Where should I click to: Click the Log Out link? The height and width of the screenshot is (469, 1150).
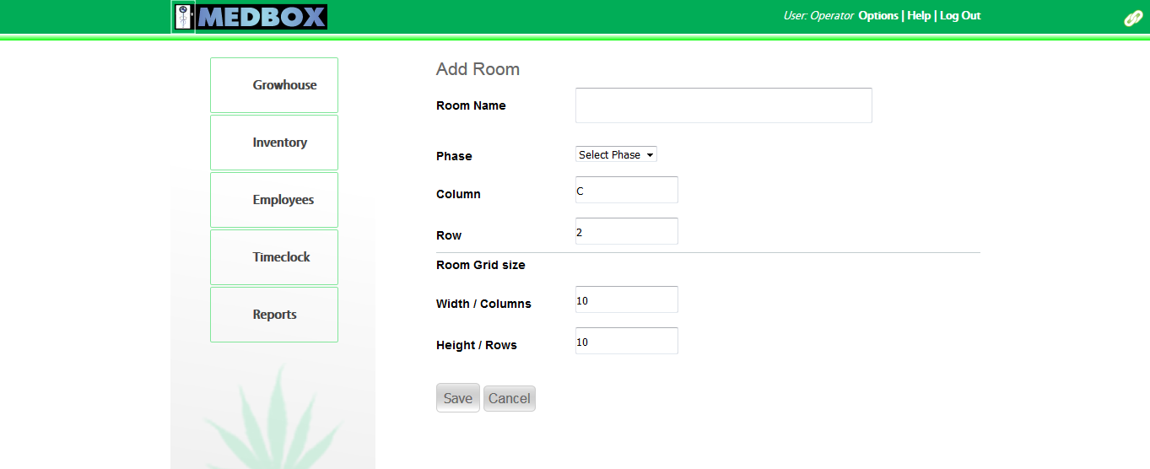[x=960, y=15]
